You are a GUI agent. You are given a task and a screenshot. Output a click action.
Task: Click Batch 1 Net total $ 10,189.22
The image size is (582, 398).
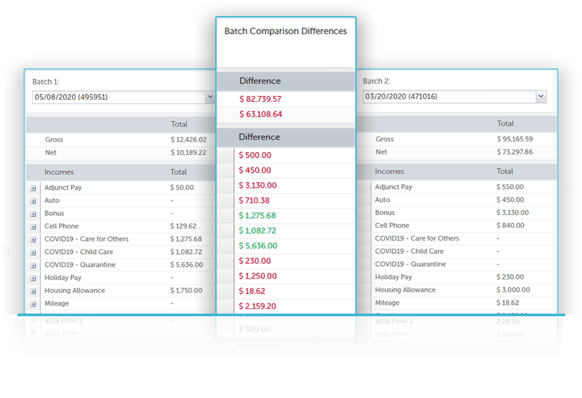pyautogui.click(x=188, y=153)
